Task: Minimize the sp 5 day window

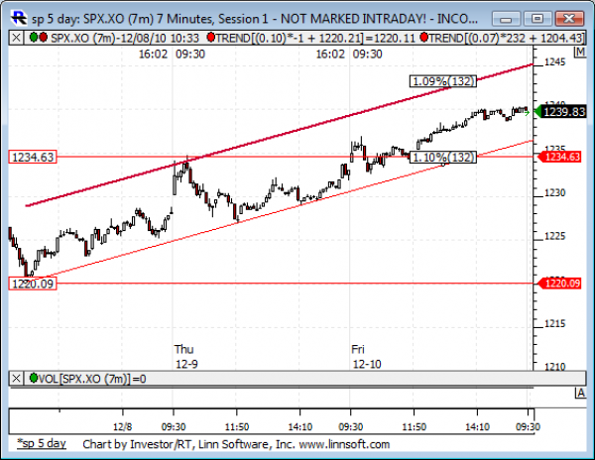Action: point(507,18)
